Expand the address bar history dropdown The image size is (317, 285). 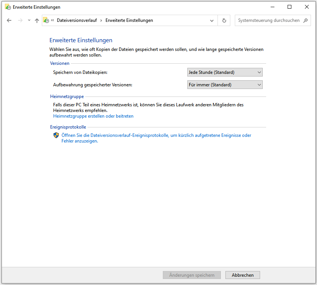tap(212, 21)
